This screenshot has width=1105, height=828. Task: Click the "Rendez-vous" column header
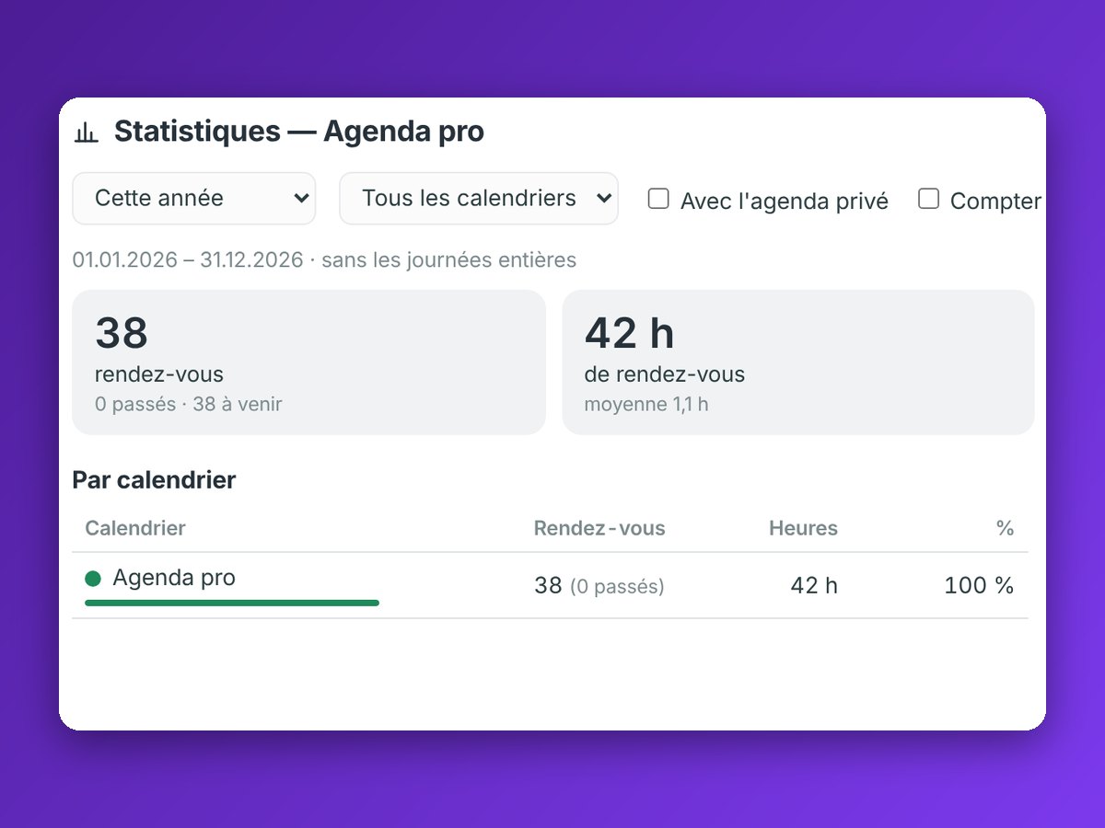pyautogui.click(x=599, y=528)
